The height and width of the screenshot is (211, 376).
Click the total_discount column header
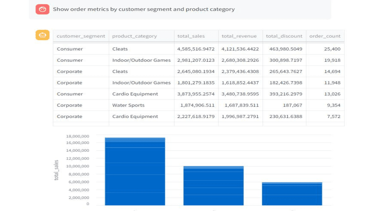point(284,36)
